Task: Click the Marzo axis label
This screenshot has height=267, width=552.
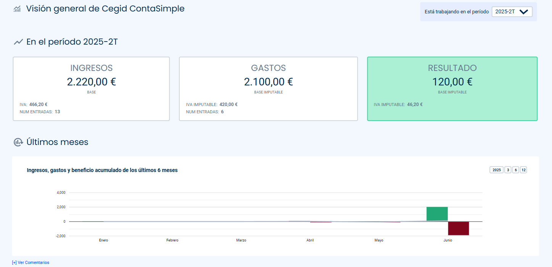Action: (x=241, y=240)
